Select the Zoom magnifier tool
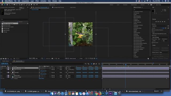 [x=10, y=5]
